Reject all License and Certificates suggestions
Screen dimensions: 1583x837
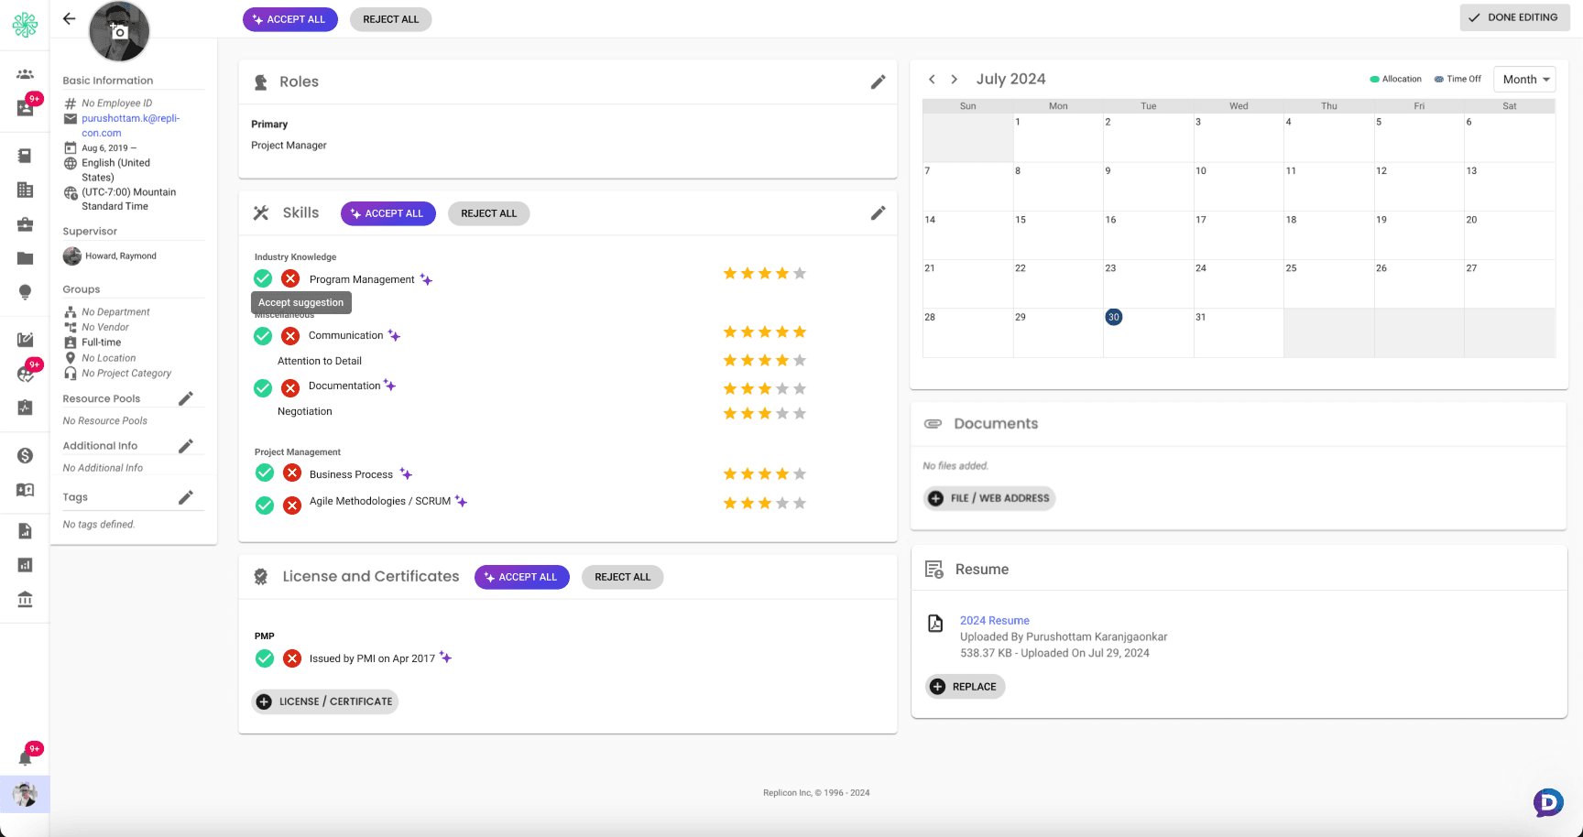[x=623, y=577]
